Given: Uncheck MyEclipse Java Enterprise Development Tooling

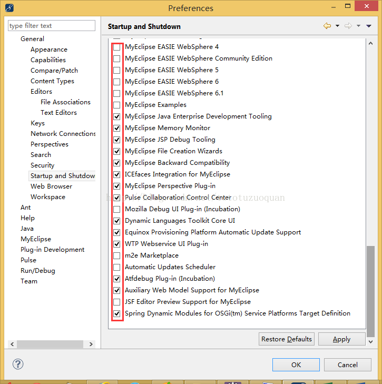Looking at the screenshot, I should (x=117, y=116).
